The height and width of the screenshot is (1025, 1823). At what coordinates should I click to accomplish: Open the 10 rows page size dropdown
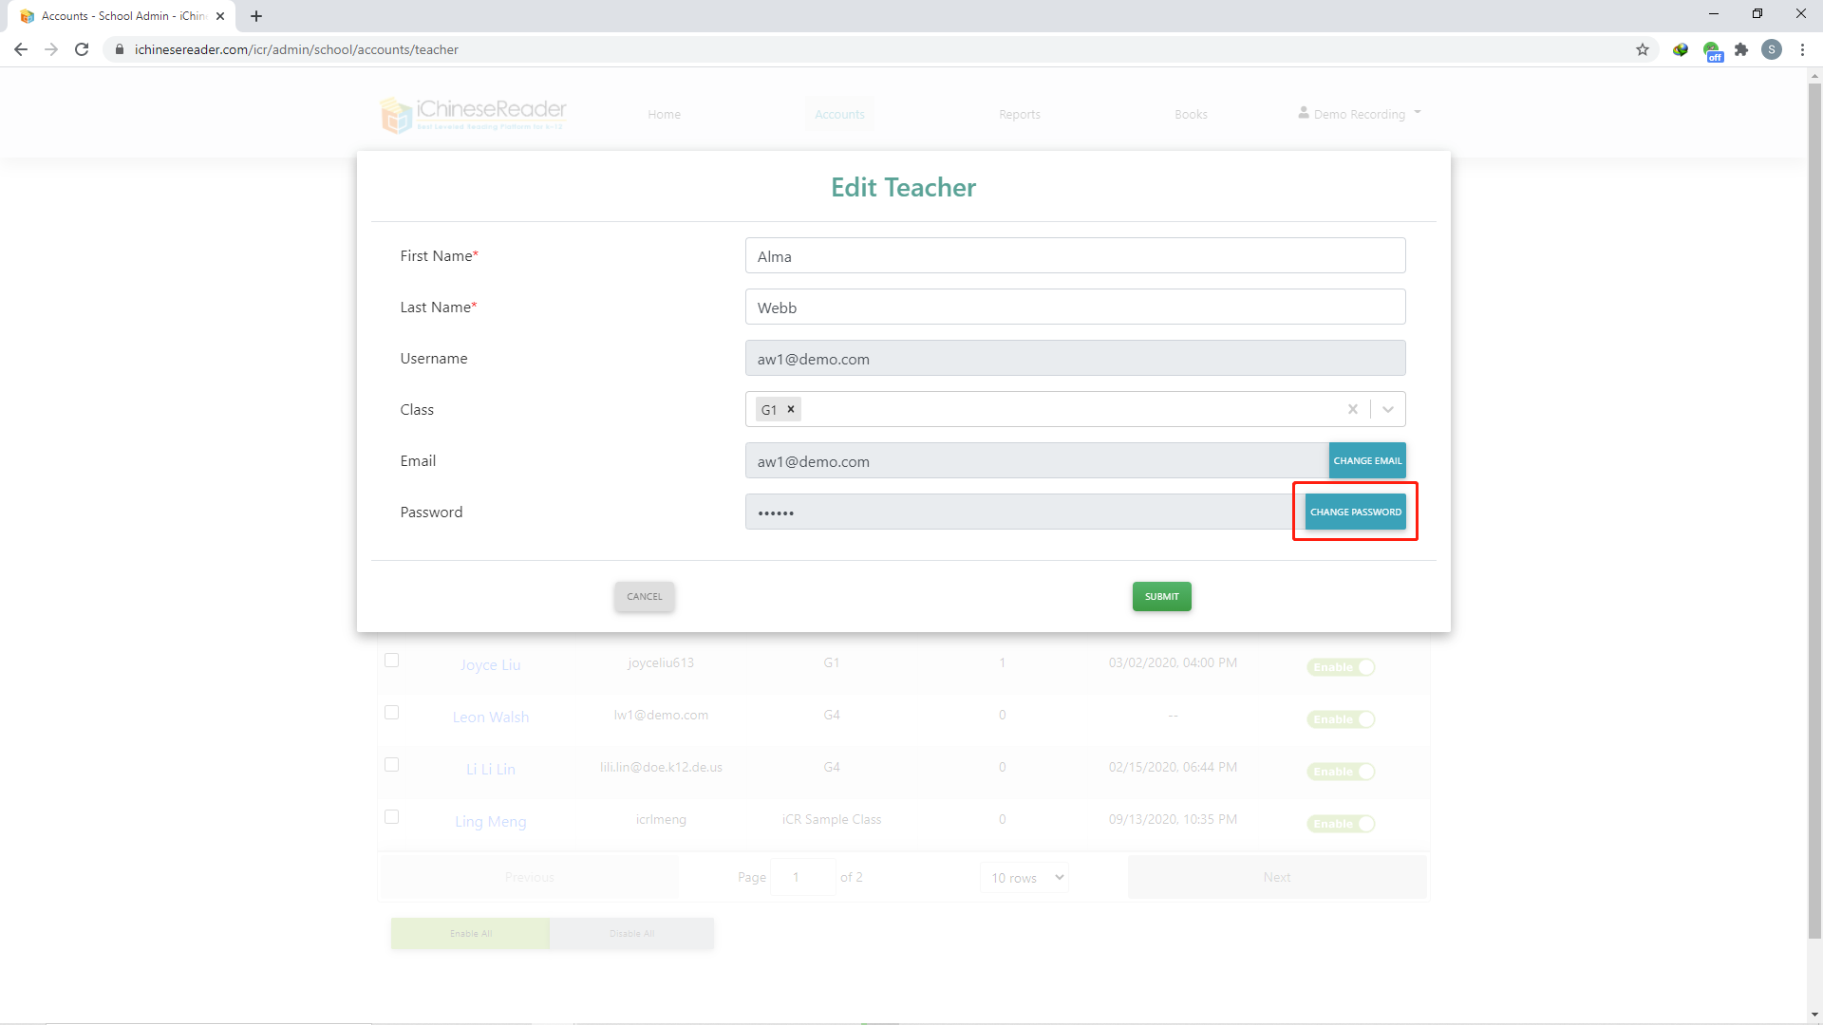1025,878
